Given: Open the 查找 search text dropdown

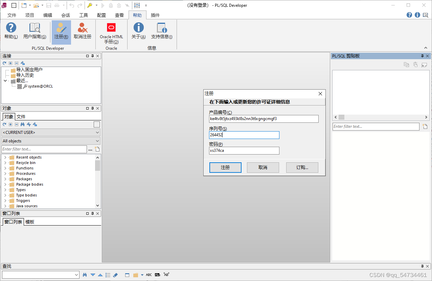Looking at the screenshot, I should click(76, 275).
